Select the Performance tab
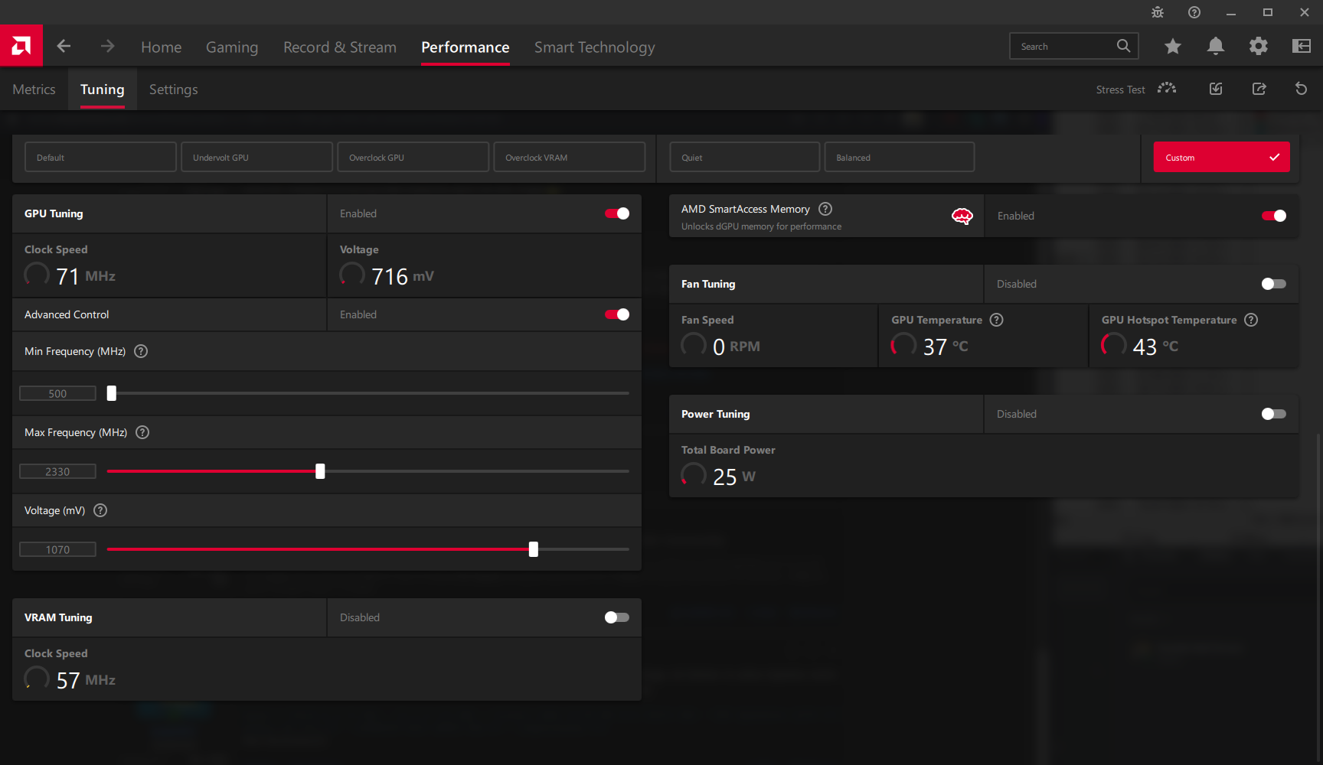1323x765 pixels. pos(465,47)
